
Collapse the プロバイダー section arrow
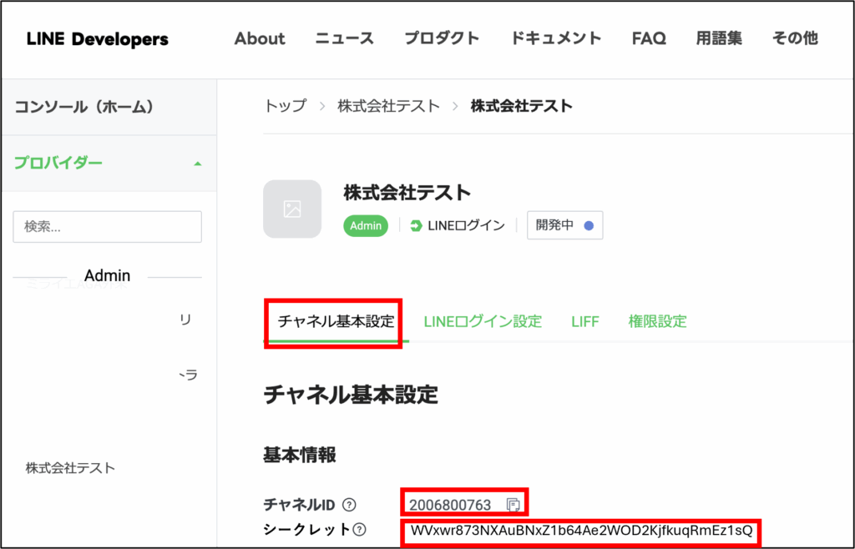tap(197, 164)
